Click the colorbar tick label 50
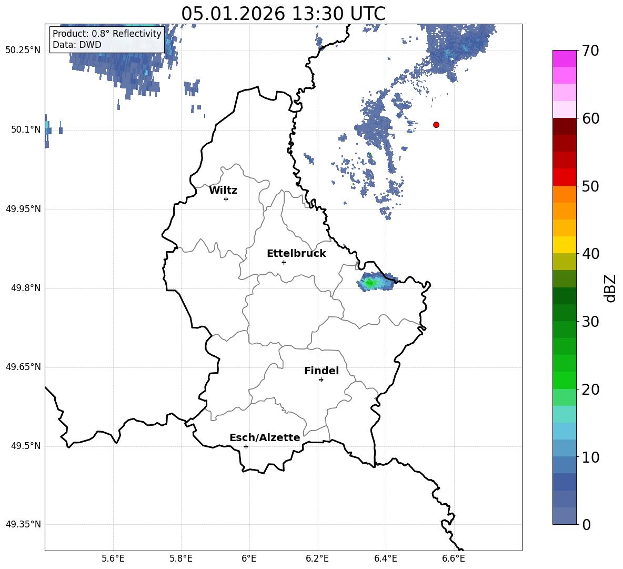Screen dimensions: 623x569 (x=590, y=186)
